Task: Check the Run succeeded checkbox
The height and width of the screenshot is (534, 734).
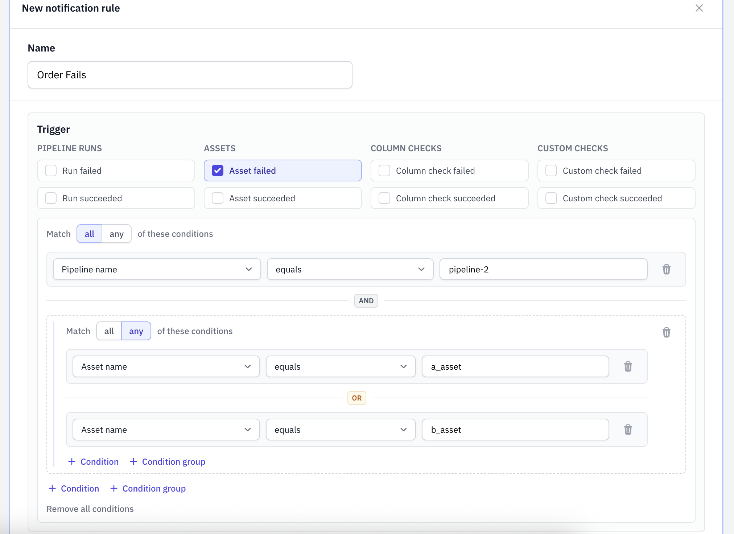Action: click(51, 198)
